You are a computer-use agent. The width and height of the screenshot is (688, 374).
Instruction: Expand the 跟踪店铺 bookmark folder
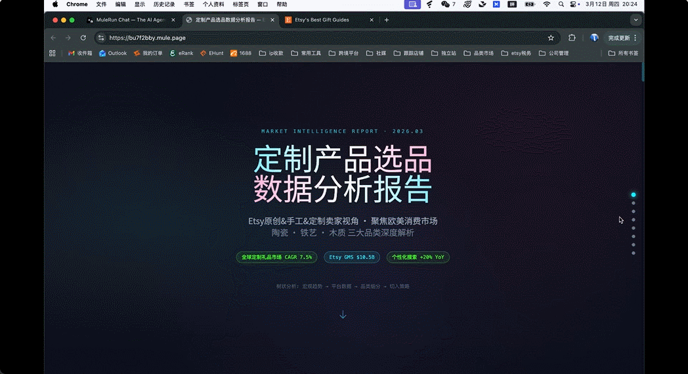[x=408, y=53]
